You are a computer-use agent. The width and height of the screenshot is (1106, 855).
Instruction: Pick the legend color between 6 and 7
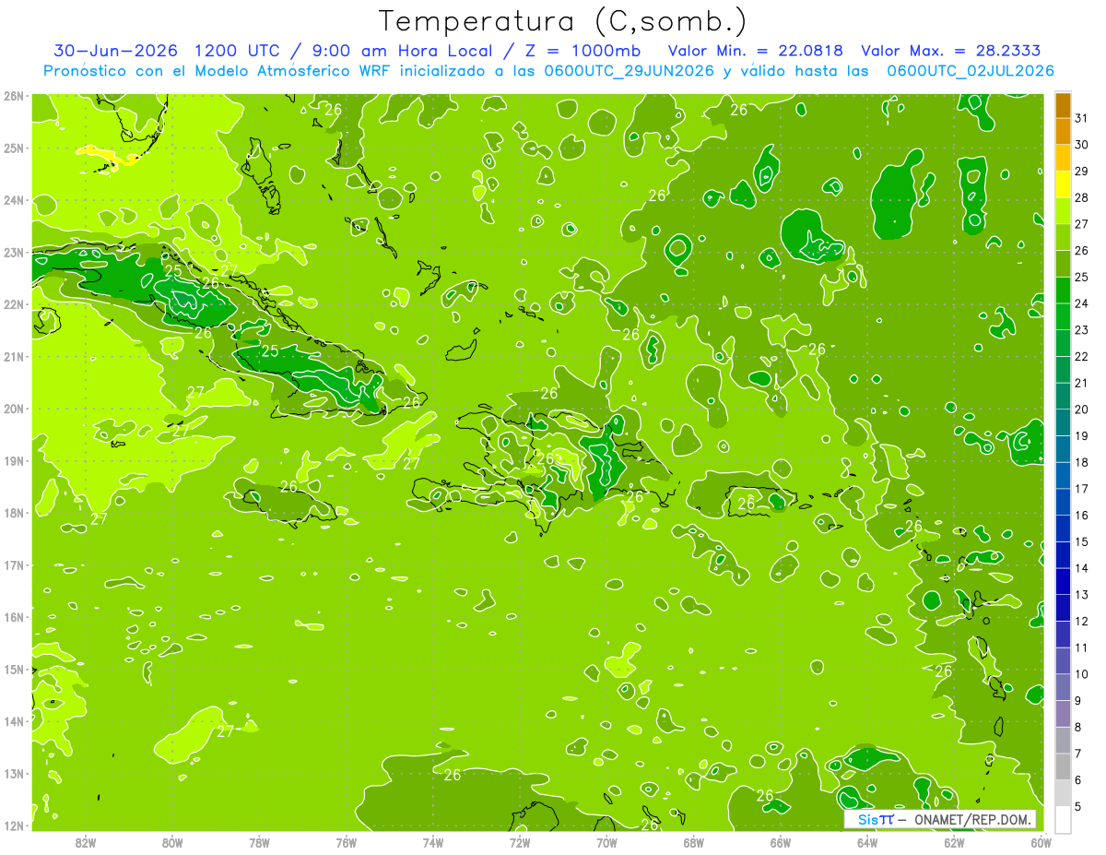coord(1063,766)
